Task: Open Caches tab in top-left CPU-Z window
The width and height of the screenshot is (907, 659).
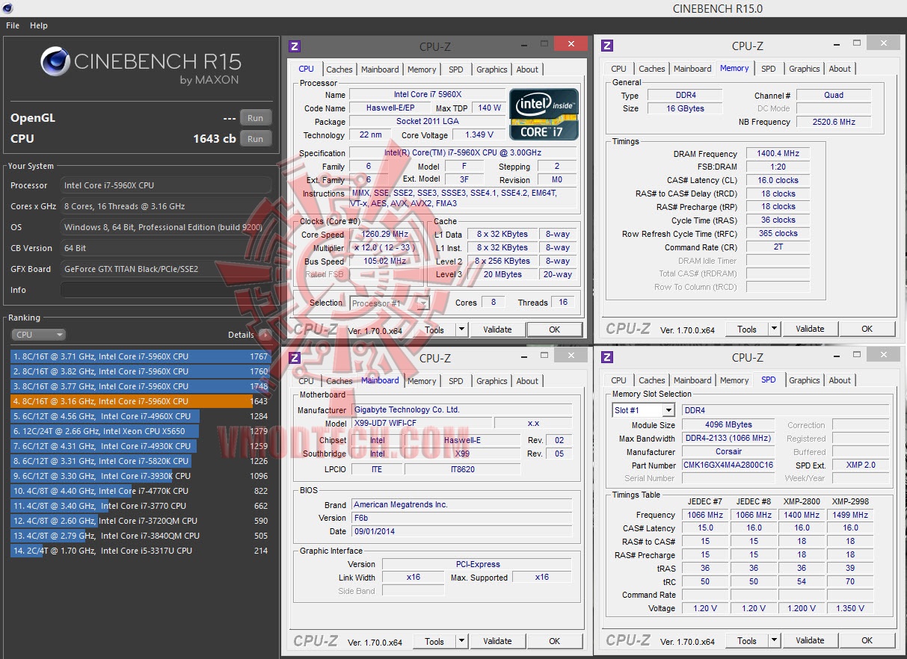Action: point(339,69)
